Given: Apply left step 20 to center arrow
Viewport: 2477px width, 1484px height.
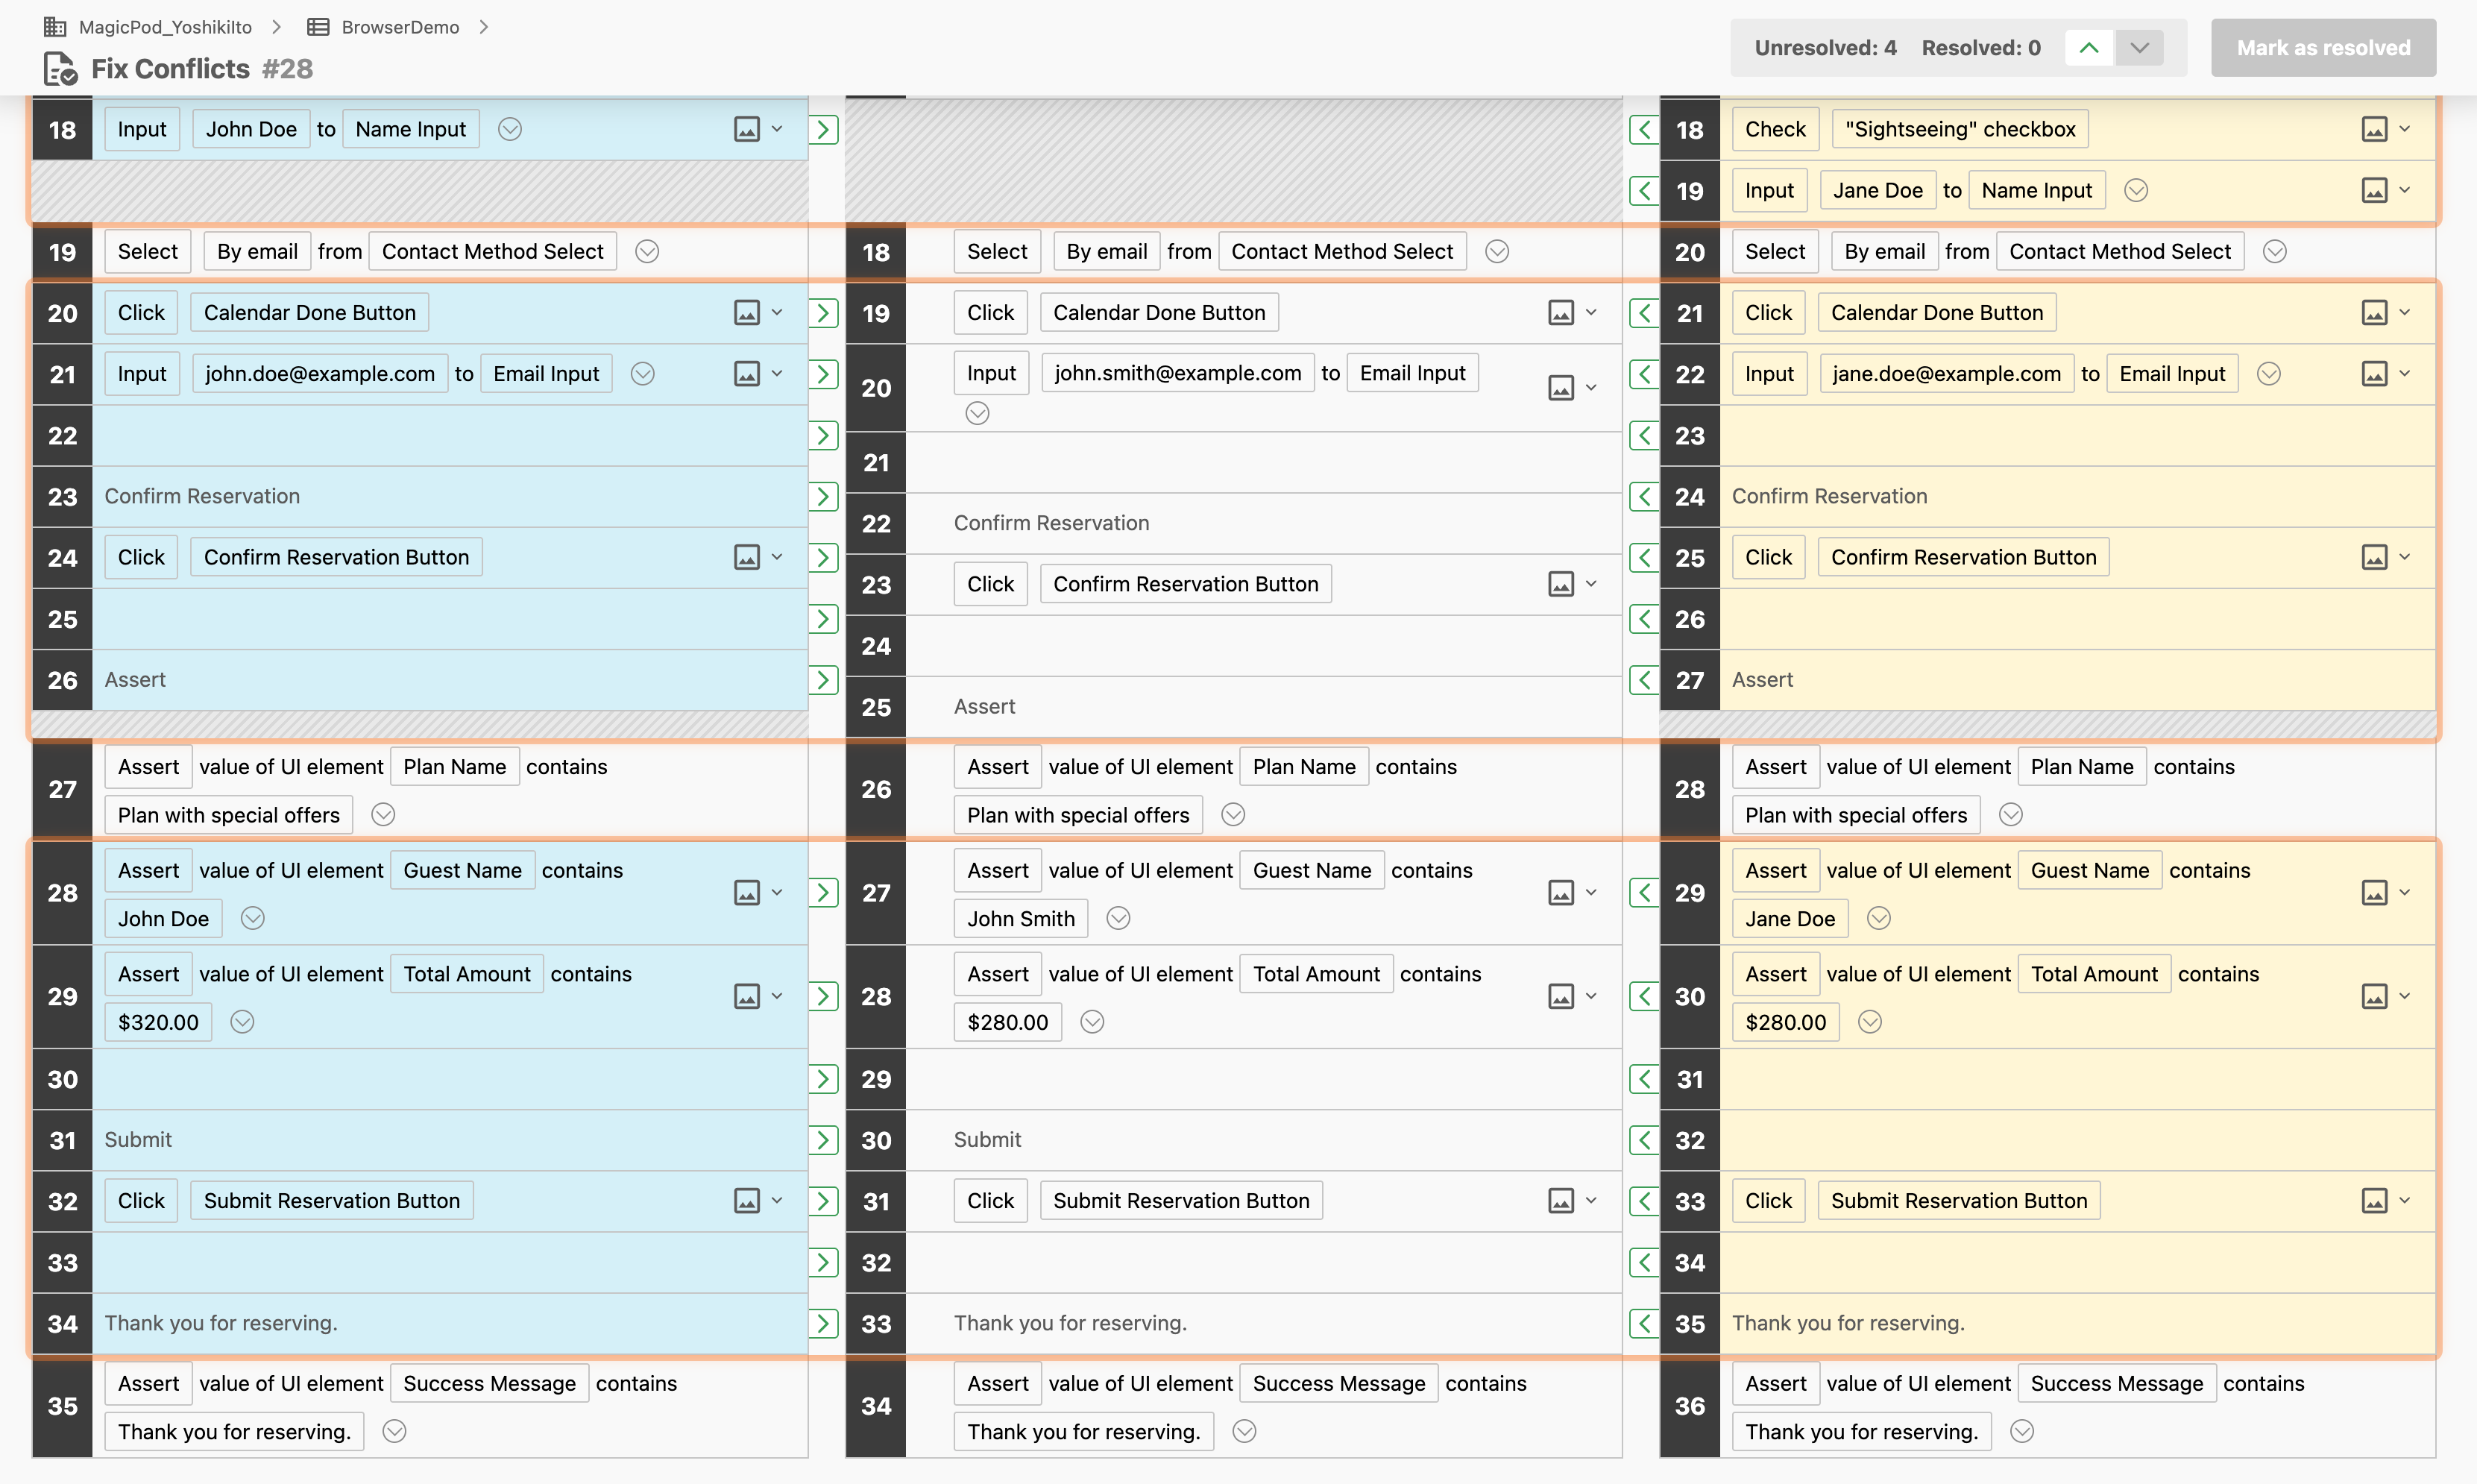Looking at the screenshot, I should pyautogui.click(x=822, y=313).
